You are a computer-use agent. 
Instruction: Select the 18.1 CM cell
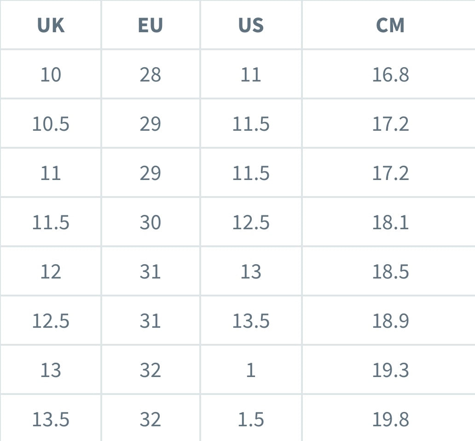tap(390, 223)
